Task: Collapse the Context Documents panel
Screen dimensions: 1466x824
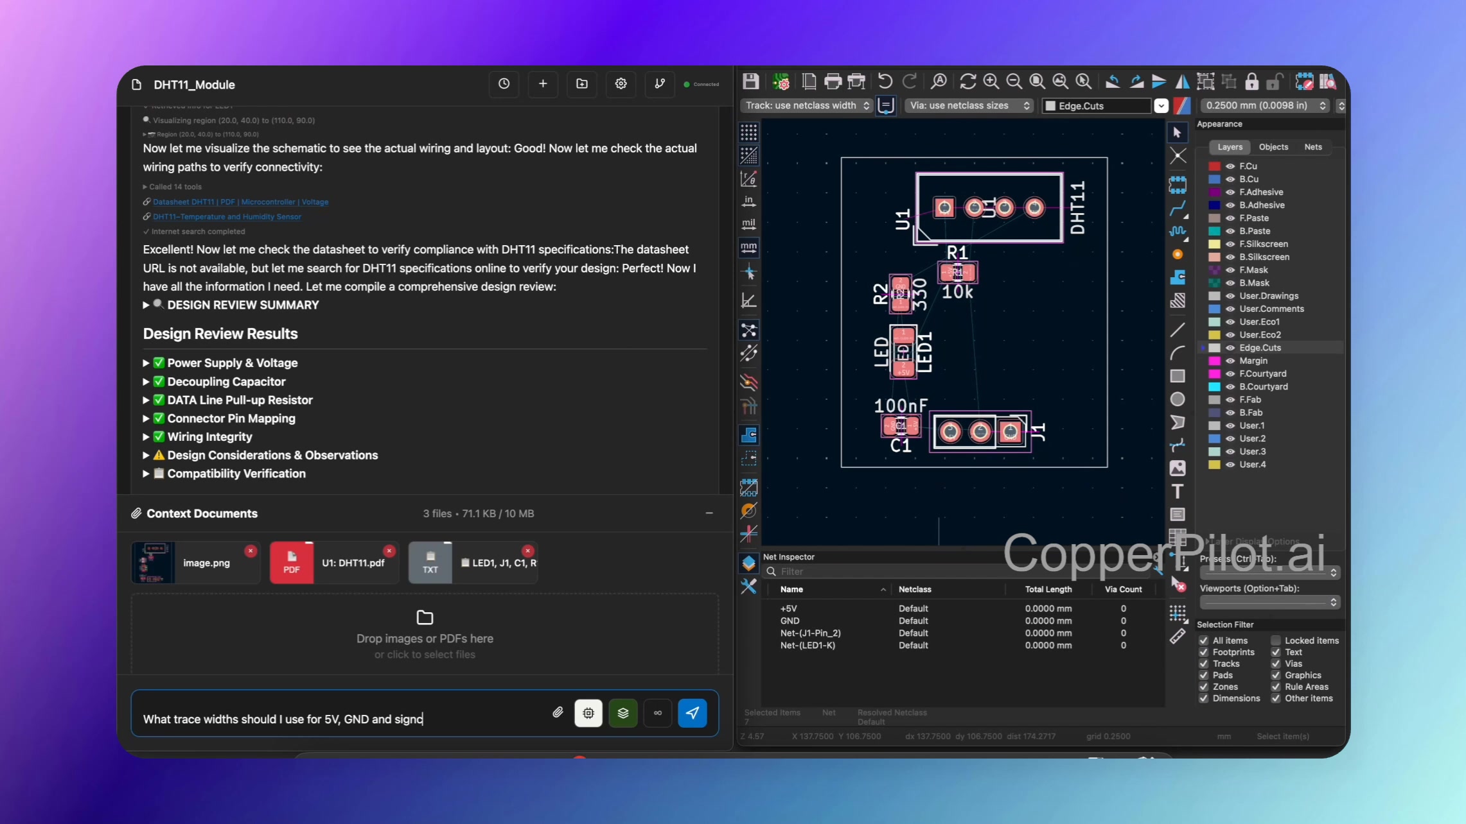Action: click(709, 513)
